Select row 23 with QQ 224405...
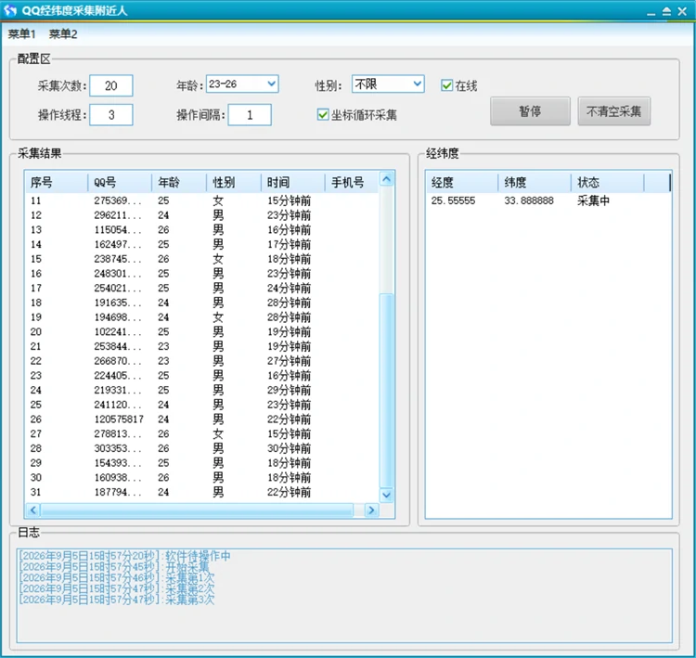 tap(202, 375)
